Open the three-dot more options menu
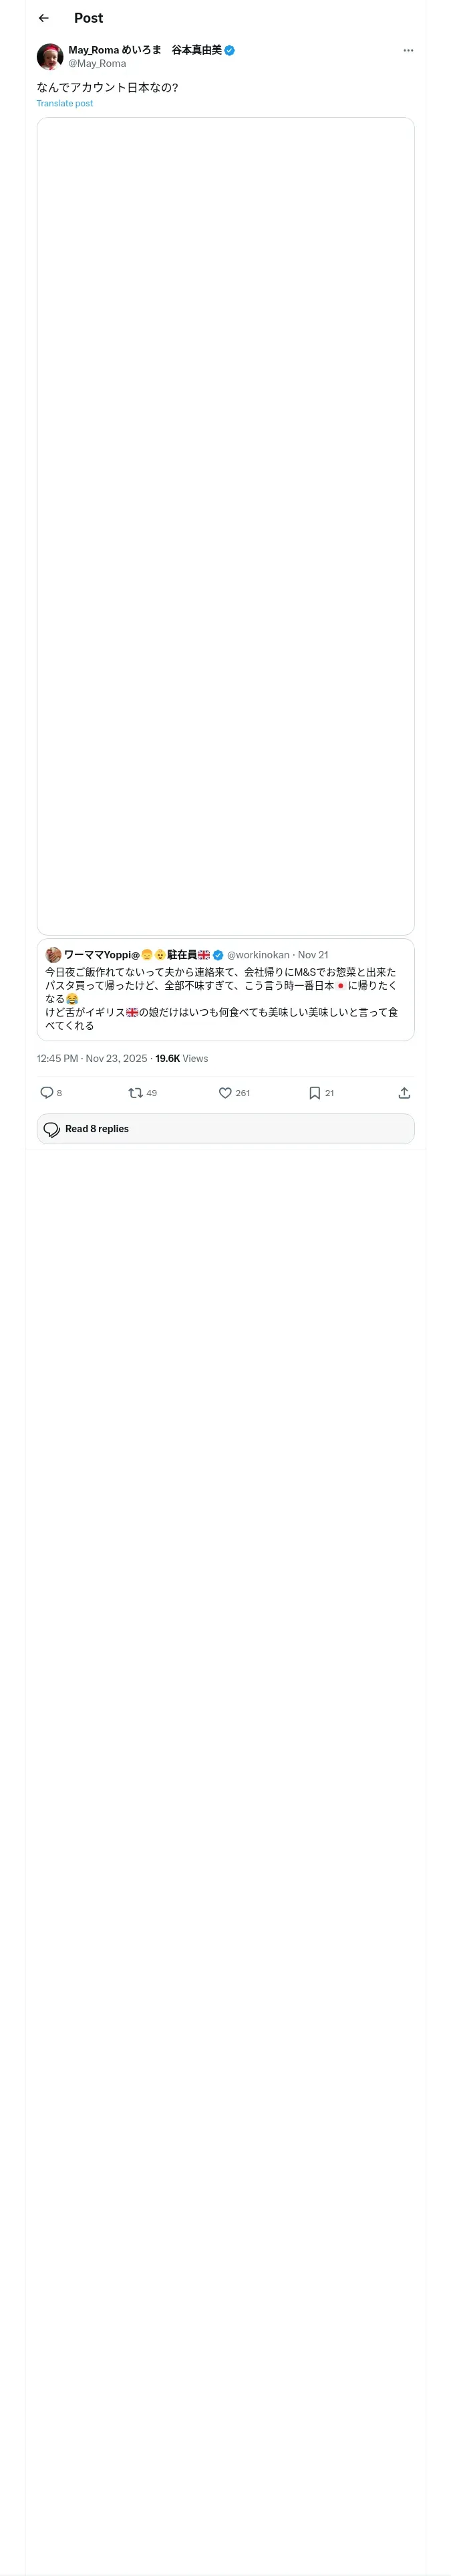451x2576 pixels. click(x=408, y=50)
